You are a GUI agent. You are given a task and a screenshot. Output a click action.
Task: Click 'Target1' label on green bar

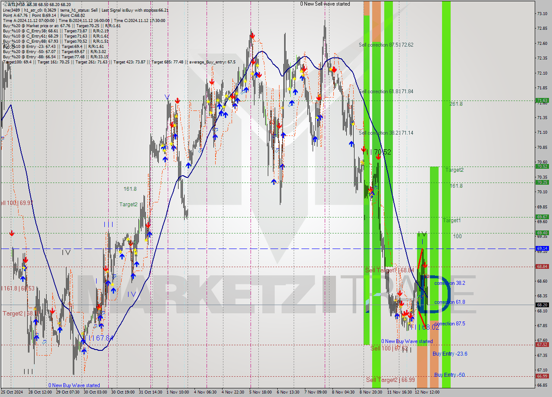452,221
